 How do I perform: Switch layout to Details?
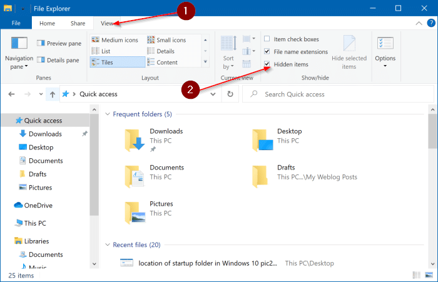pos(161,51)
